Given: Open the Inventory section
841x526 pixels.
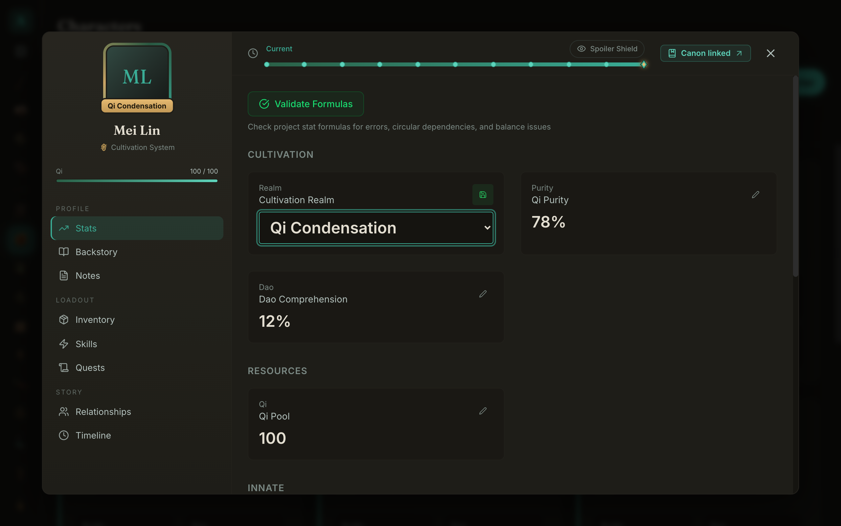Looking at the screenshot, I should click(x=137, y=320).
